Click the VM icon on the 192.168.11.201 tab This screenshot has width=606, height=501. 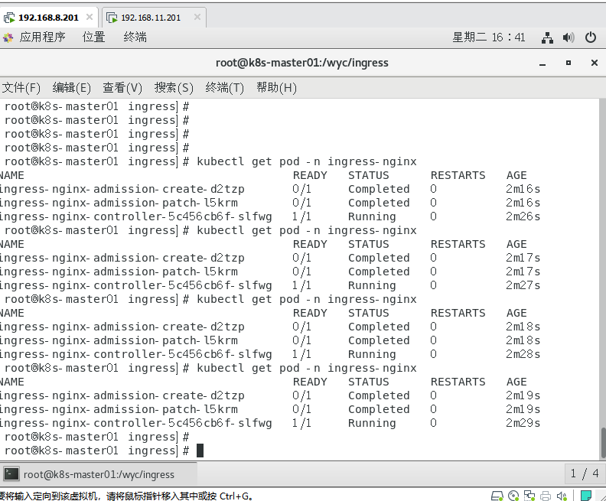point(112,18)
